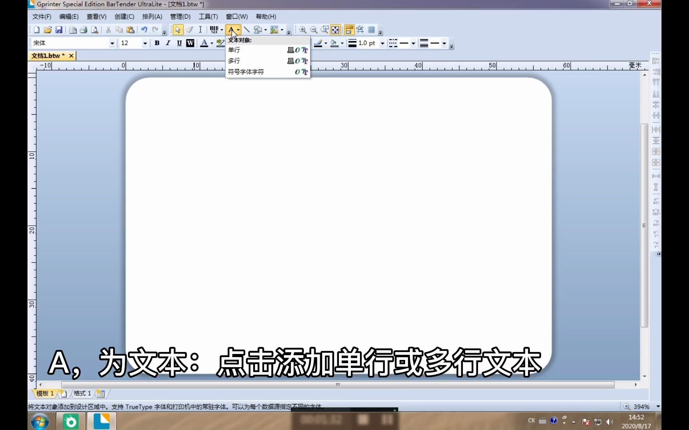Click the font color A swatch
The height and width of the screenshot is (430, 689).
pyautogui.click(x=204, y=43)
